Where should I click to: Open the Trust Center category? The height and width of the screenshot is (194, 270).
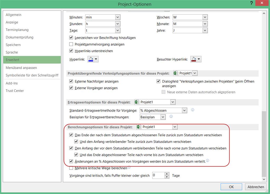pyautogui.click(x=32, y=91)
